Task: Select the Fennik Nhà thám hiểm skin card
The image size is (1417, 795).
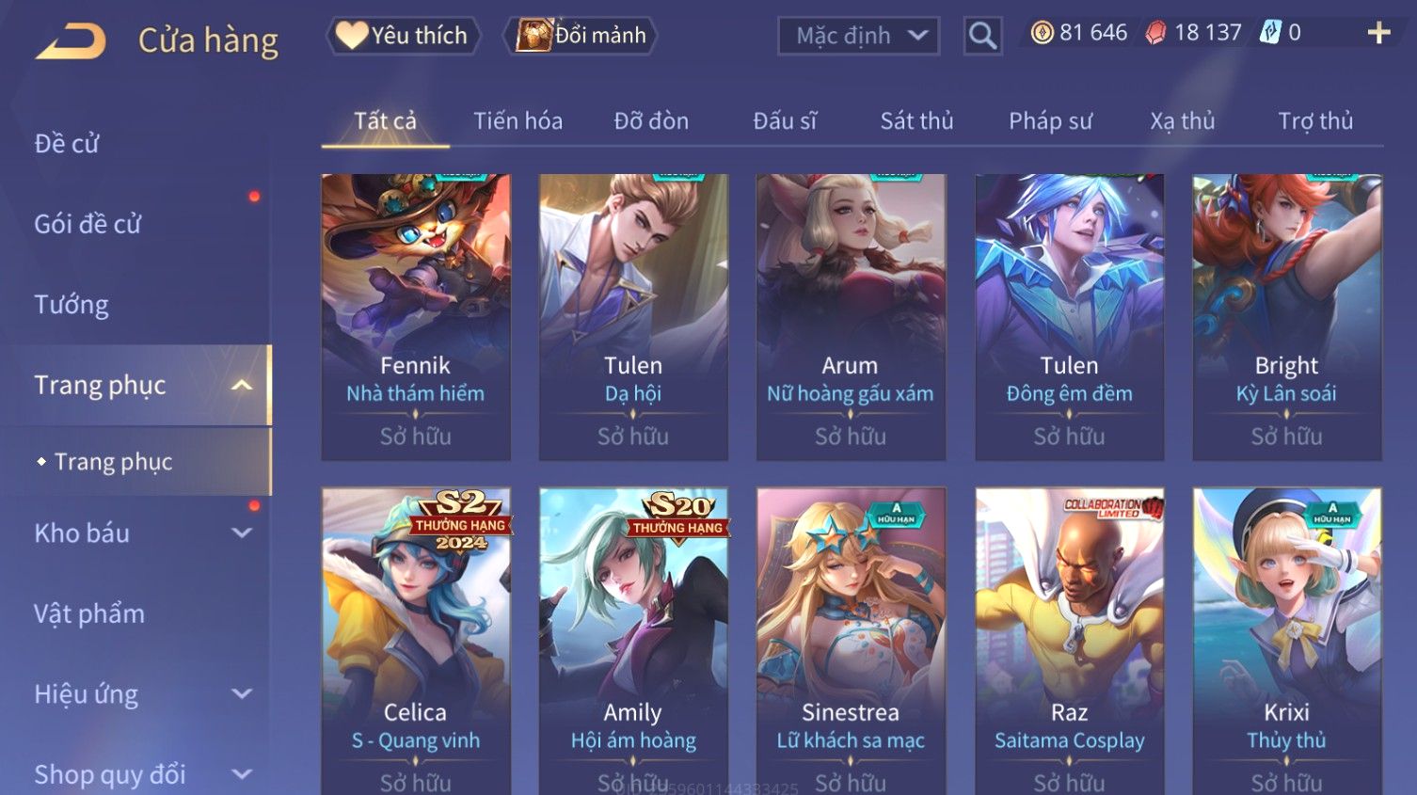Action: [416, 317]
